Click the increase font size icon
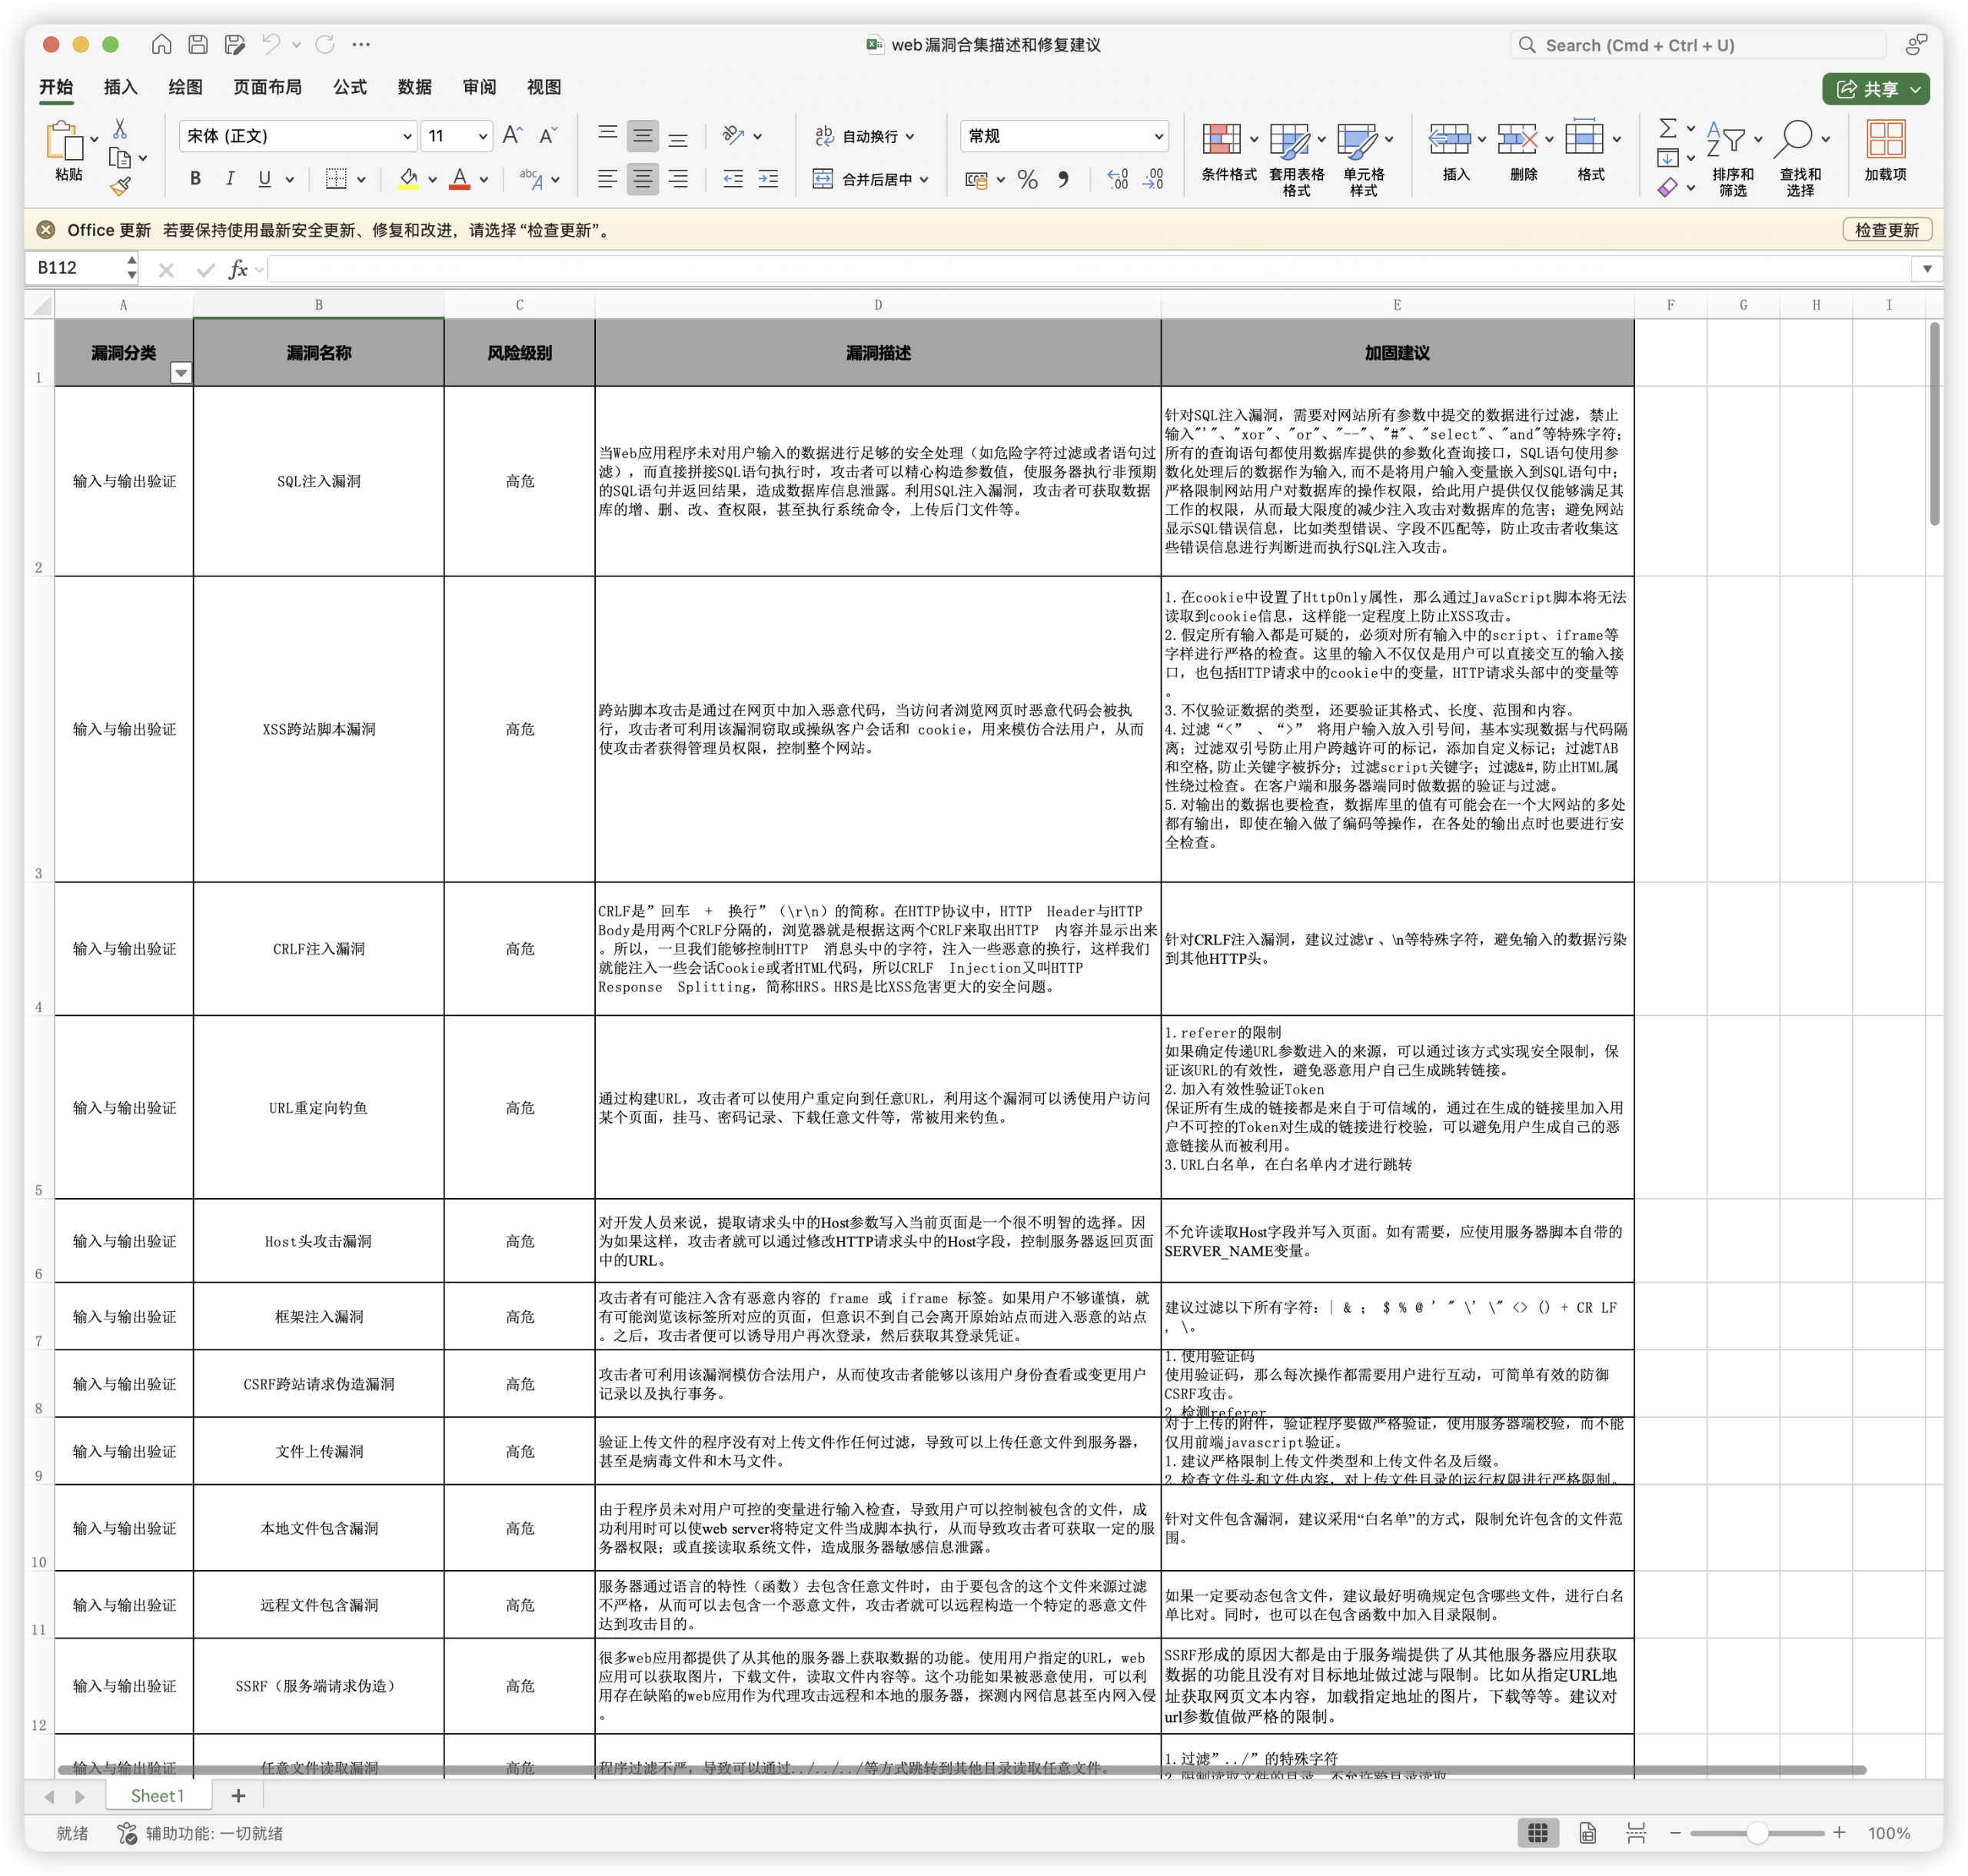This screenshot has height=1876, width=1968. pyautogui.click(x=512, y=135)
